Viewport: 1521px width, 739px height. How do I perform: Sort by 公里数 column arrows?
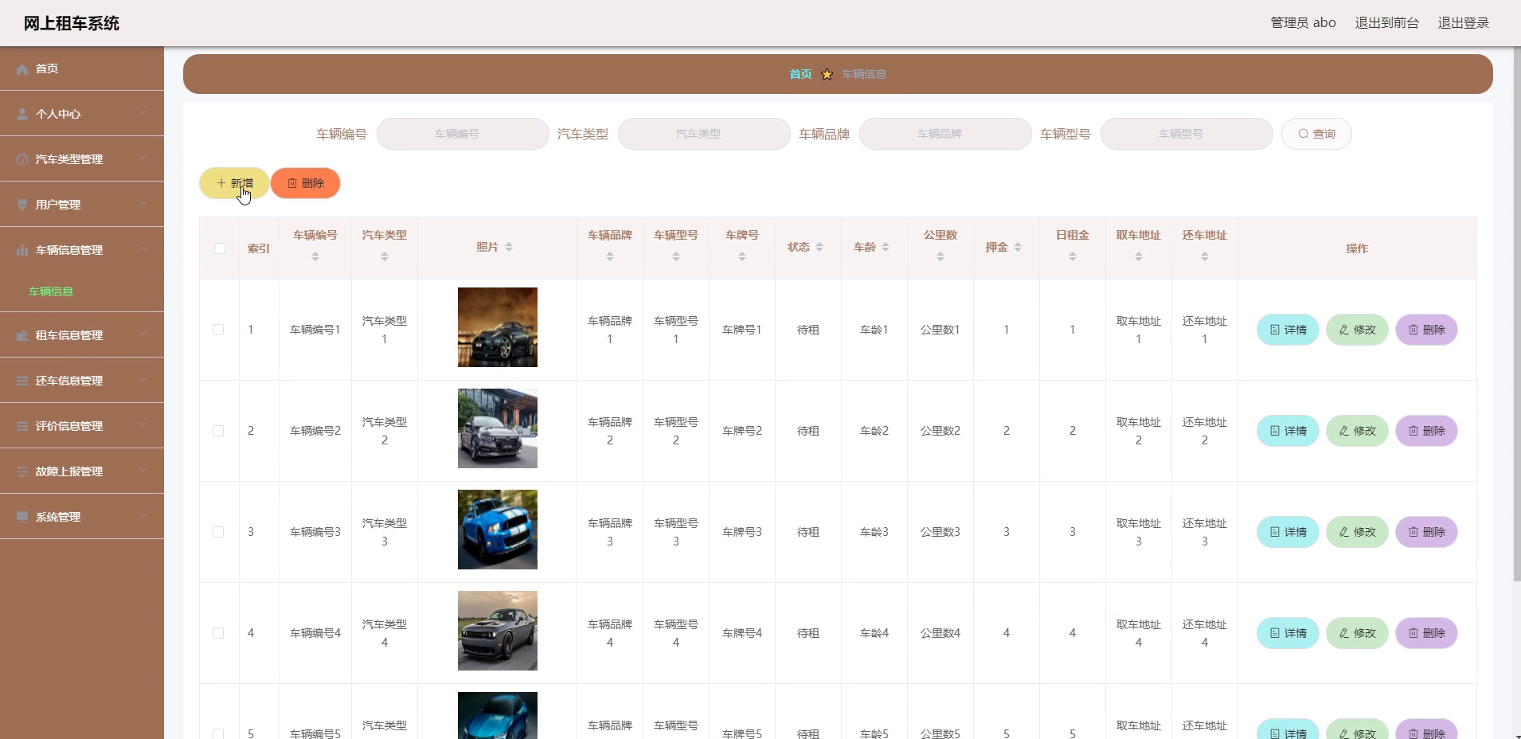pyautogui.click(x=940, y=256)
